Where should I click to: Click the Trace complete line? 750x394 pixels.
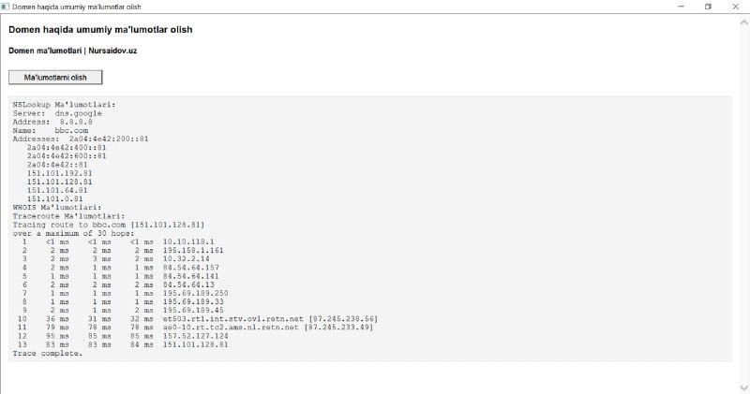pyautogui.click(x=48, y=354)
